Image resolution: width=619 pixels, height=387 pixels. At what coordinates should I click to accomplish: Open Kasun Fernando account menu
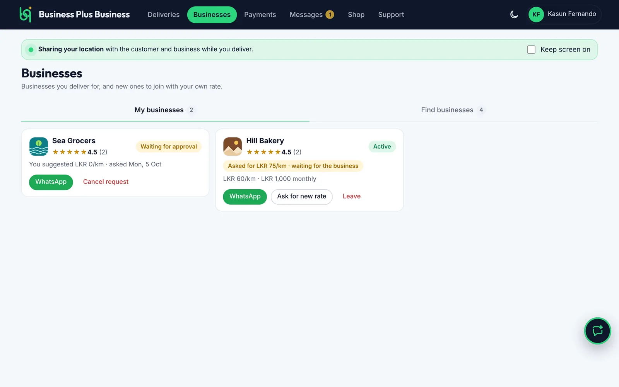[564, 15]
